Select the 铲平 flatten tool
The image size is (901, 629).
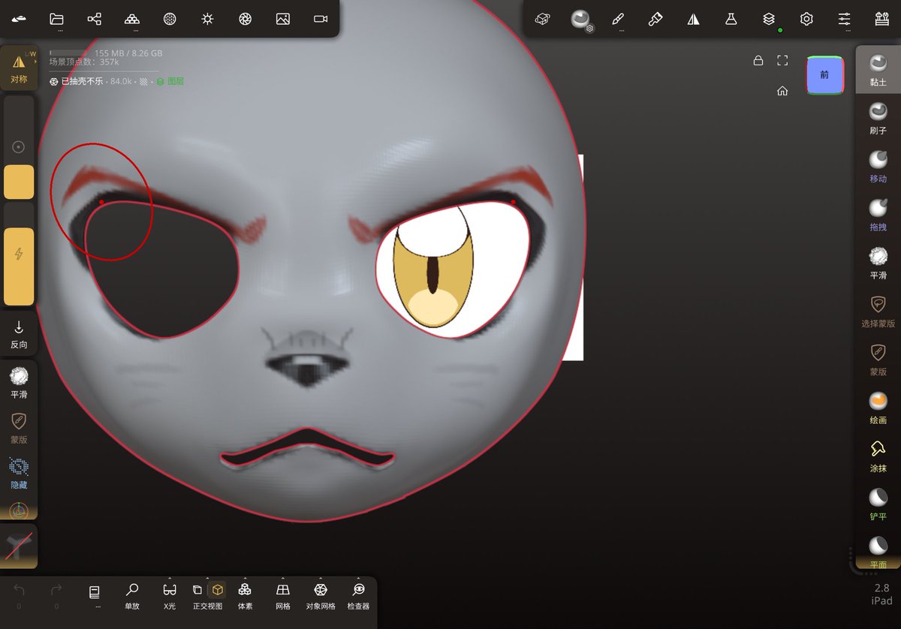pyautogui.click(x=878, y=504)
